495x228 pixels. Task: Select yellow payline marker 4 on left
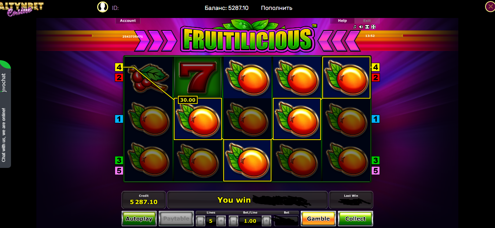click(119, 67)
